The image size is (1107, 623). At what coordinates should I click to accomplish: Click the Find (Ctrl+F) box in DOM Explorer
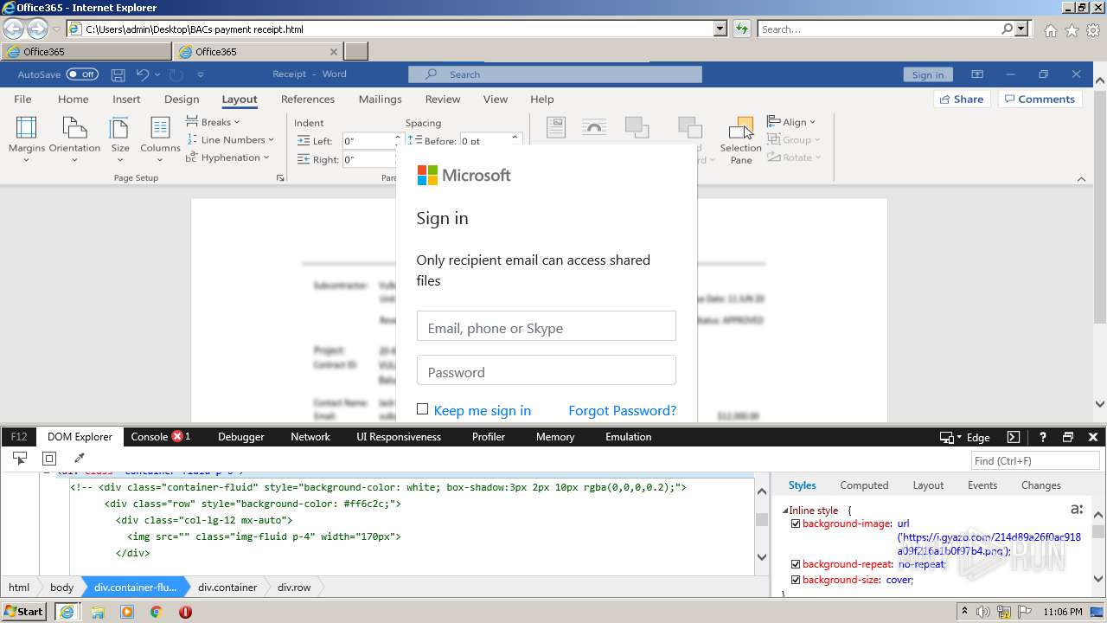(1035, 460)
